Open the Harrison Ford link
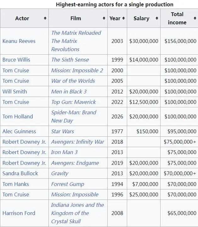The image size is (198, 227). 19,213
